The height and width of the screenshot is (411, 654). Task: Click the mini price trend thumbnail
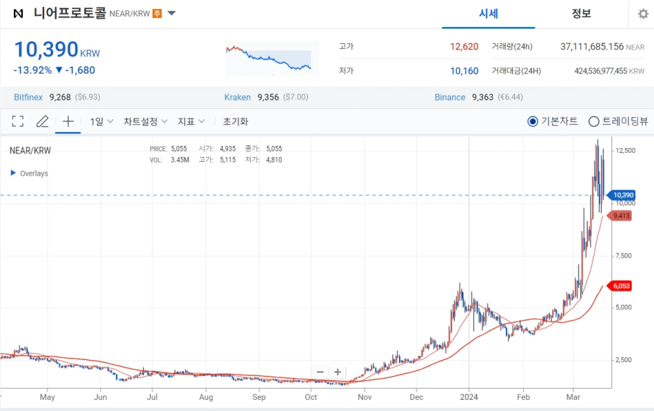point(272,59)
